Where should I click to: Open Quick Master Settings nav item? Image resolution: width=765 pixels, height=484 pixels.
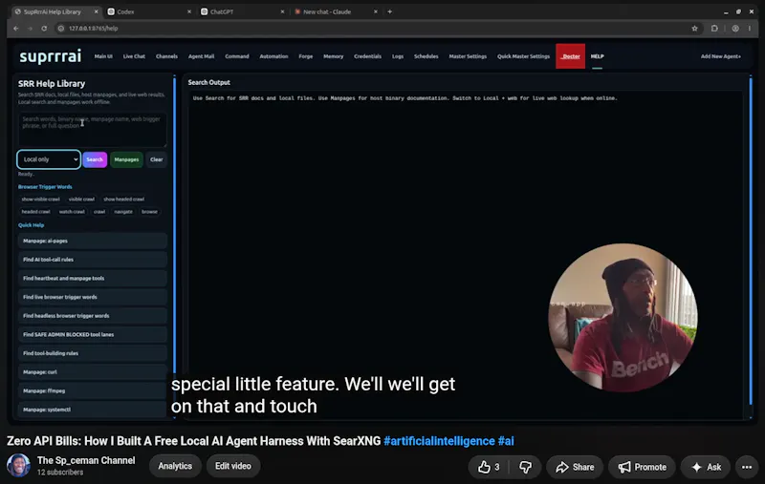click(x=523, y=56)
